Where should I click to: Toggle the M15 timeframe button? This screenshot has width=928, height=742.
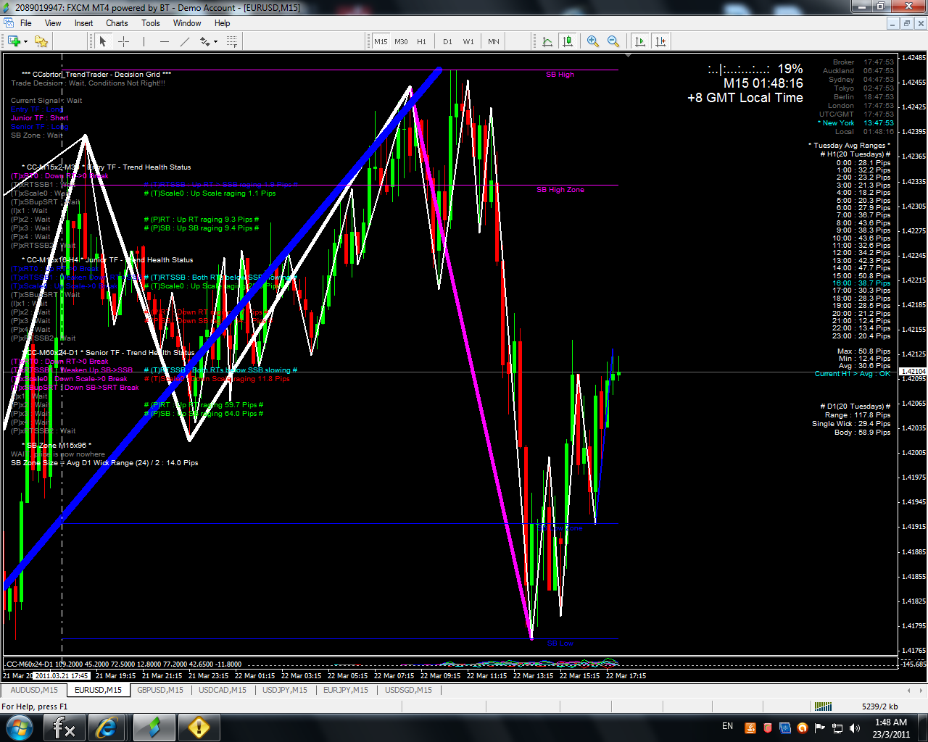(x=381, y=41)
